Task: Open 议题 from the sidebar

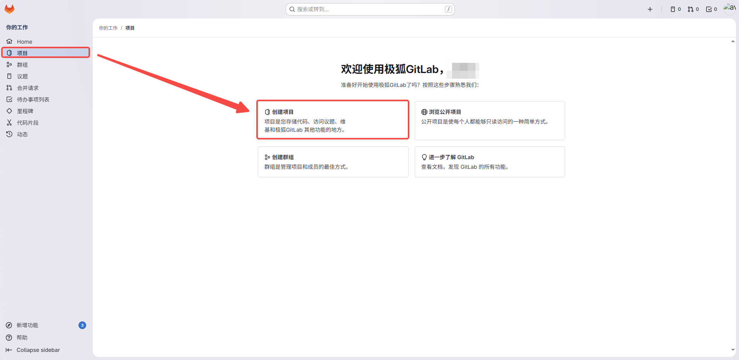Action: click(22, 76)
